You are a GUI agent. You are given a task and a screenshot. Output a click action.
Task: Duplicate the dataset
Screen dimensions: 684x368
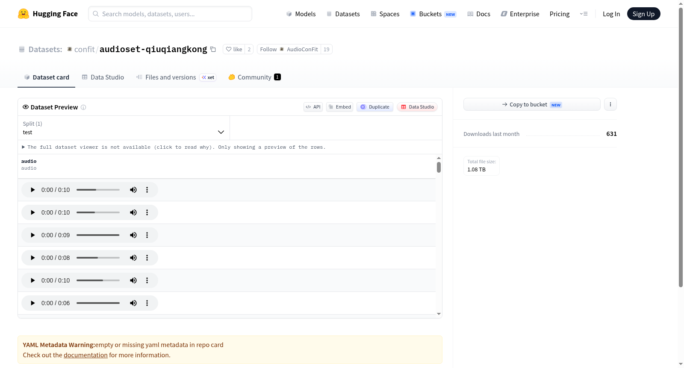click(x=375, y=107)
